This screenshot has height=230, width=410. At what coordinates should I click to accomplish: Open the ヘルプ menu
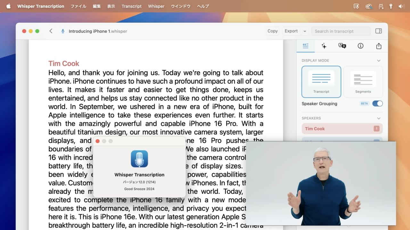[203, 6]
